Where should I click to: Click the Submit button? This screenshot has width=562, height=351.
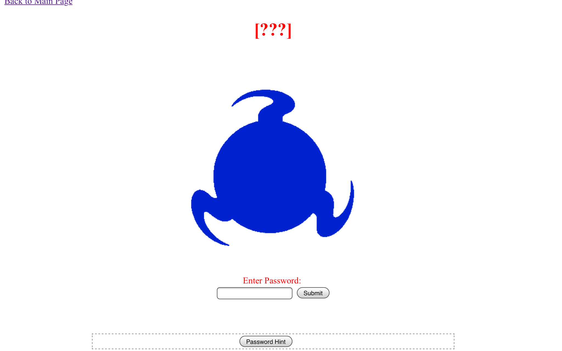click(x=313, y=293)
